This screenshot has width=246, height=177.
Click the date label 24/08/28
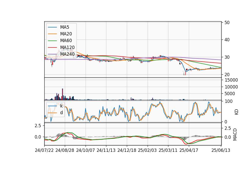tap(65, 150)
